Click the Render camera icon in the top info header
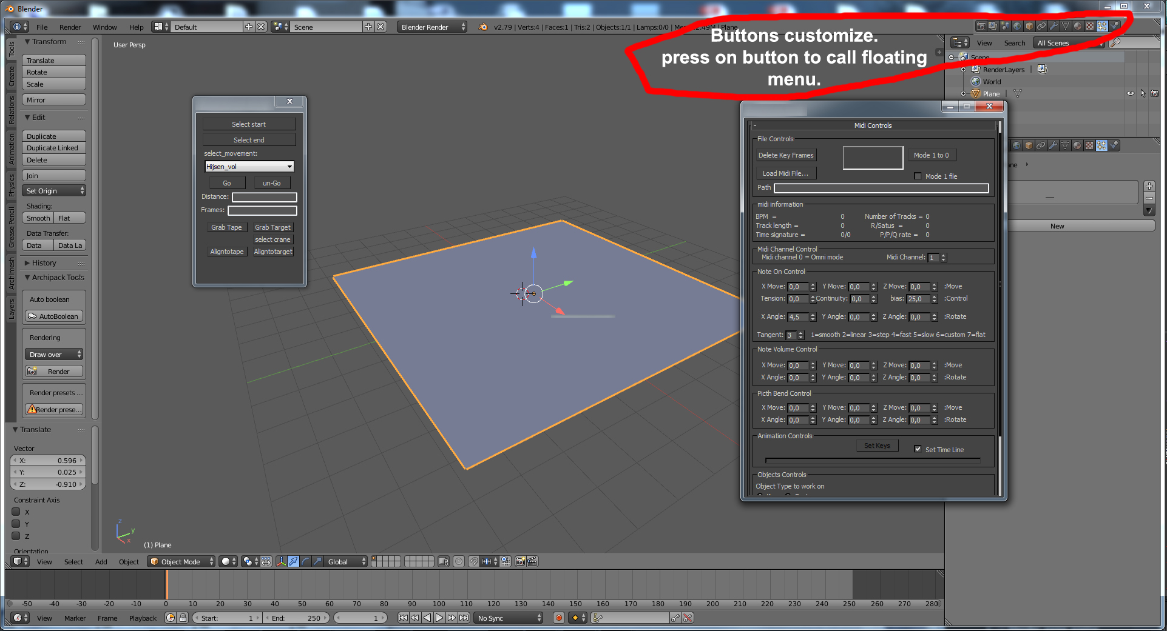 pos(981,26)
